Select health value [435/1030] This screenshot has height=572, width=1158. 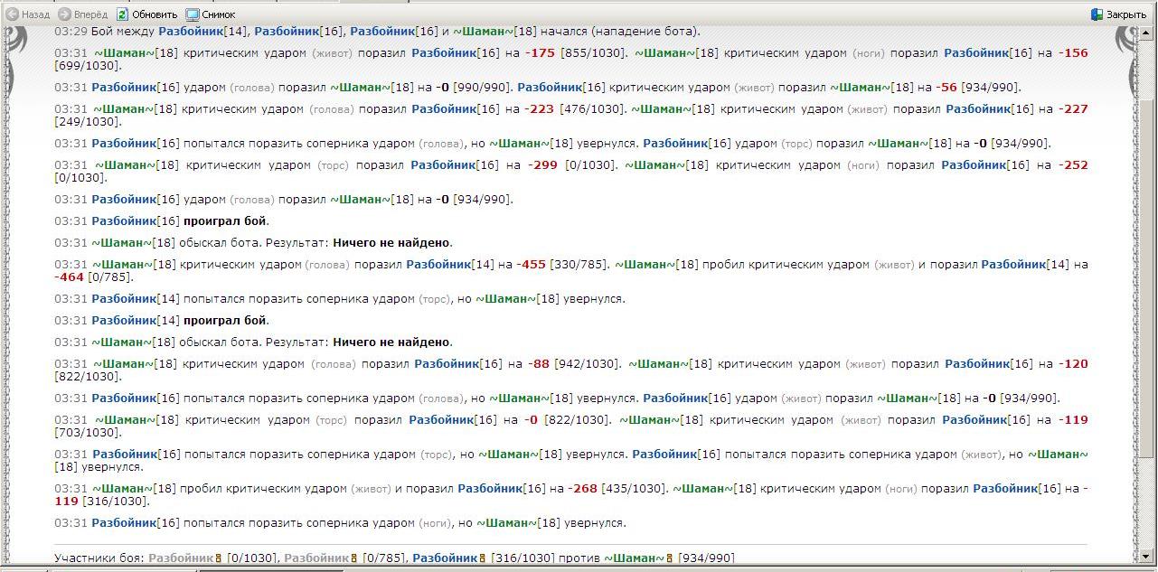click(x=635, y=488)
